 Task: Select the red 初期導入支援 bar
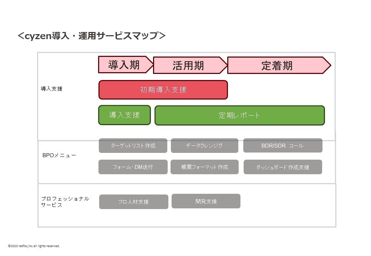pyautogui.click(x=163, y=90)
